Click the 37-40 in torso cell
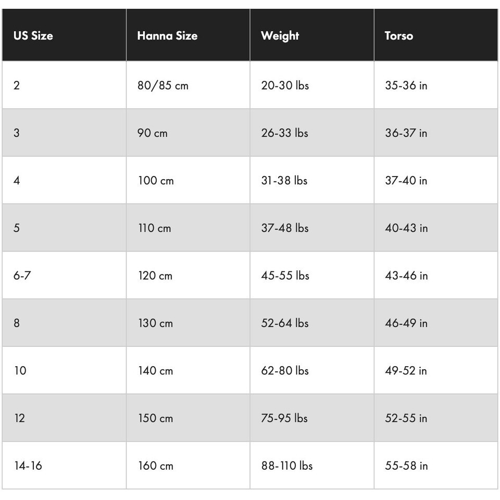The height and width of the screenshot is (500, 500). [406, 181]
